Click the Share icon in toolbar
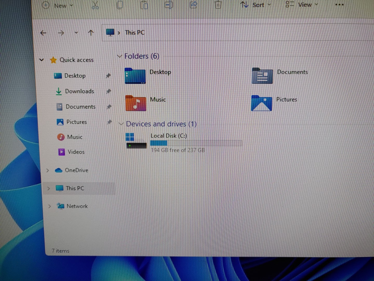Screen dimensions: 374x281 coord(193,5)
